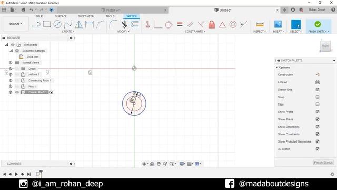The width and height of the screenshot is (337, 190).
Task: Toggle the Show Profile checkbox
Action: 318,111
